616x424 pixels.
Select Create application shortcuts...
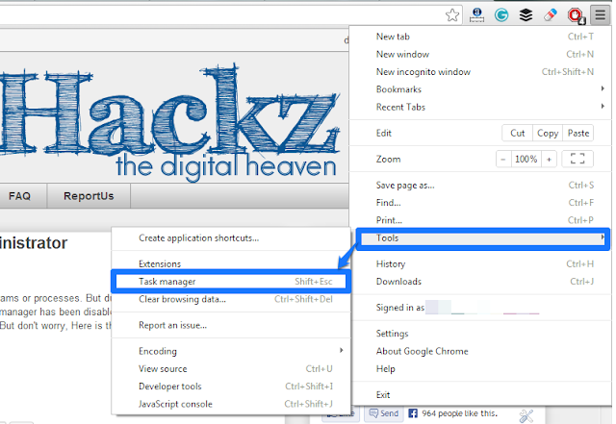coord(231,237)
